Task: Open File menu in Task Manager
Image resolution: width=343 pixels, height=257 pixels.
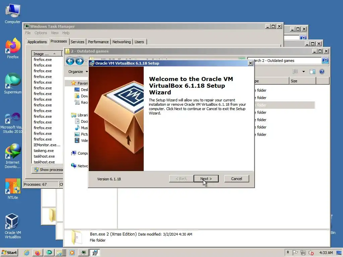Action: 28,33
